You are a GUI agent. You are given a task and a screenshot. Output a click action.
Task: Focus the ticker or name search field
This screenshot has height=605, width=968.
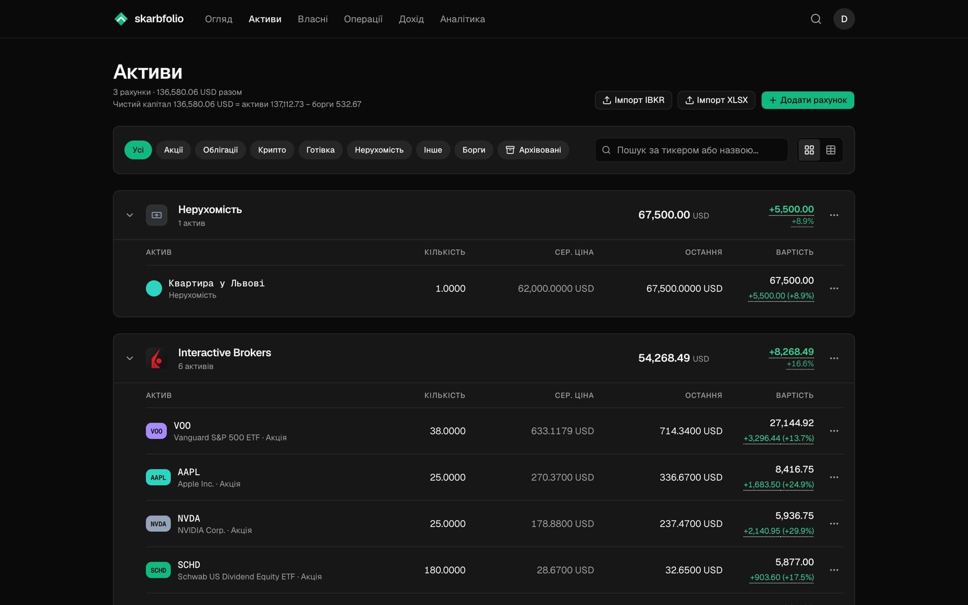click(691, 150)
